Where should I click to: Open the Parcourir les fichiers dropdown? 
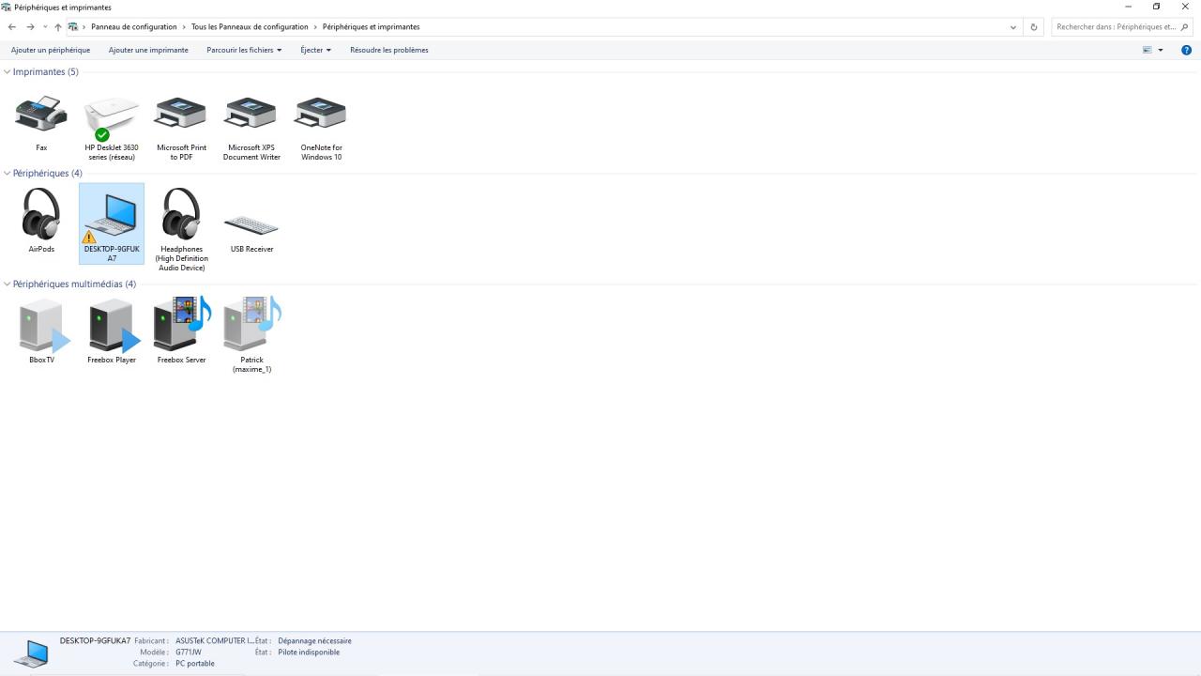click(244, 50)
